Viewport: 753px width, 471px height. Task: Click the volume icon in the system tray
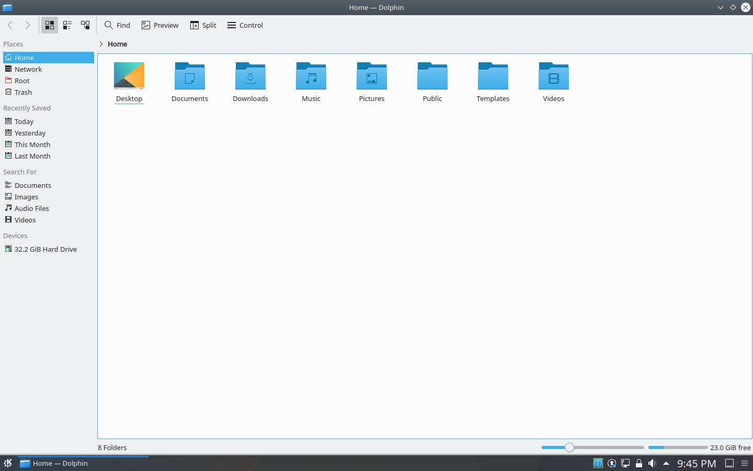(x=652, y=463)
